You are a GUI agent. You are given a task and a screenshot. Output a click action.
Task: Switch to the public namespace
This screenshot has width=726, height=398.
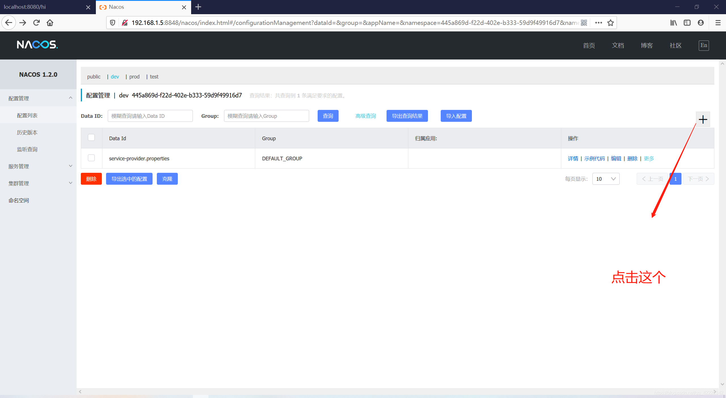coord(94,76)
